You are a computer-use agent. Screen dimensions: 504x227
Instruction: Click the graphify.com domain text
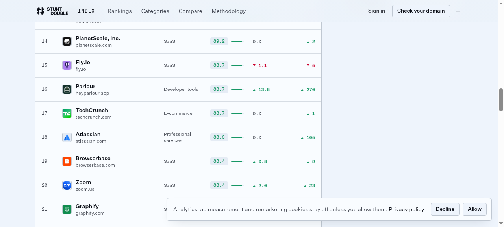pos(90,213)
